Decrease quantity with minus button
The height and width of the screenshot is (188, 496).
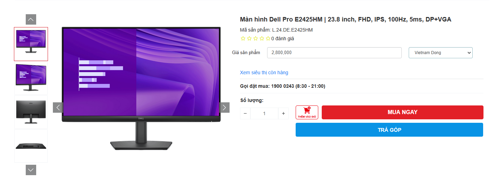245,113
